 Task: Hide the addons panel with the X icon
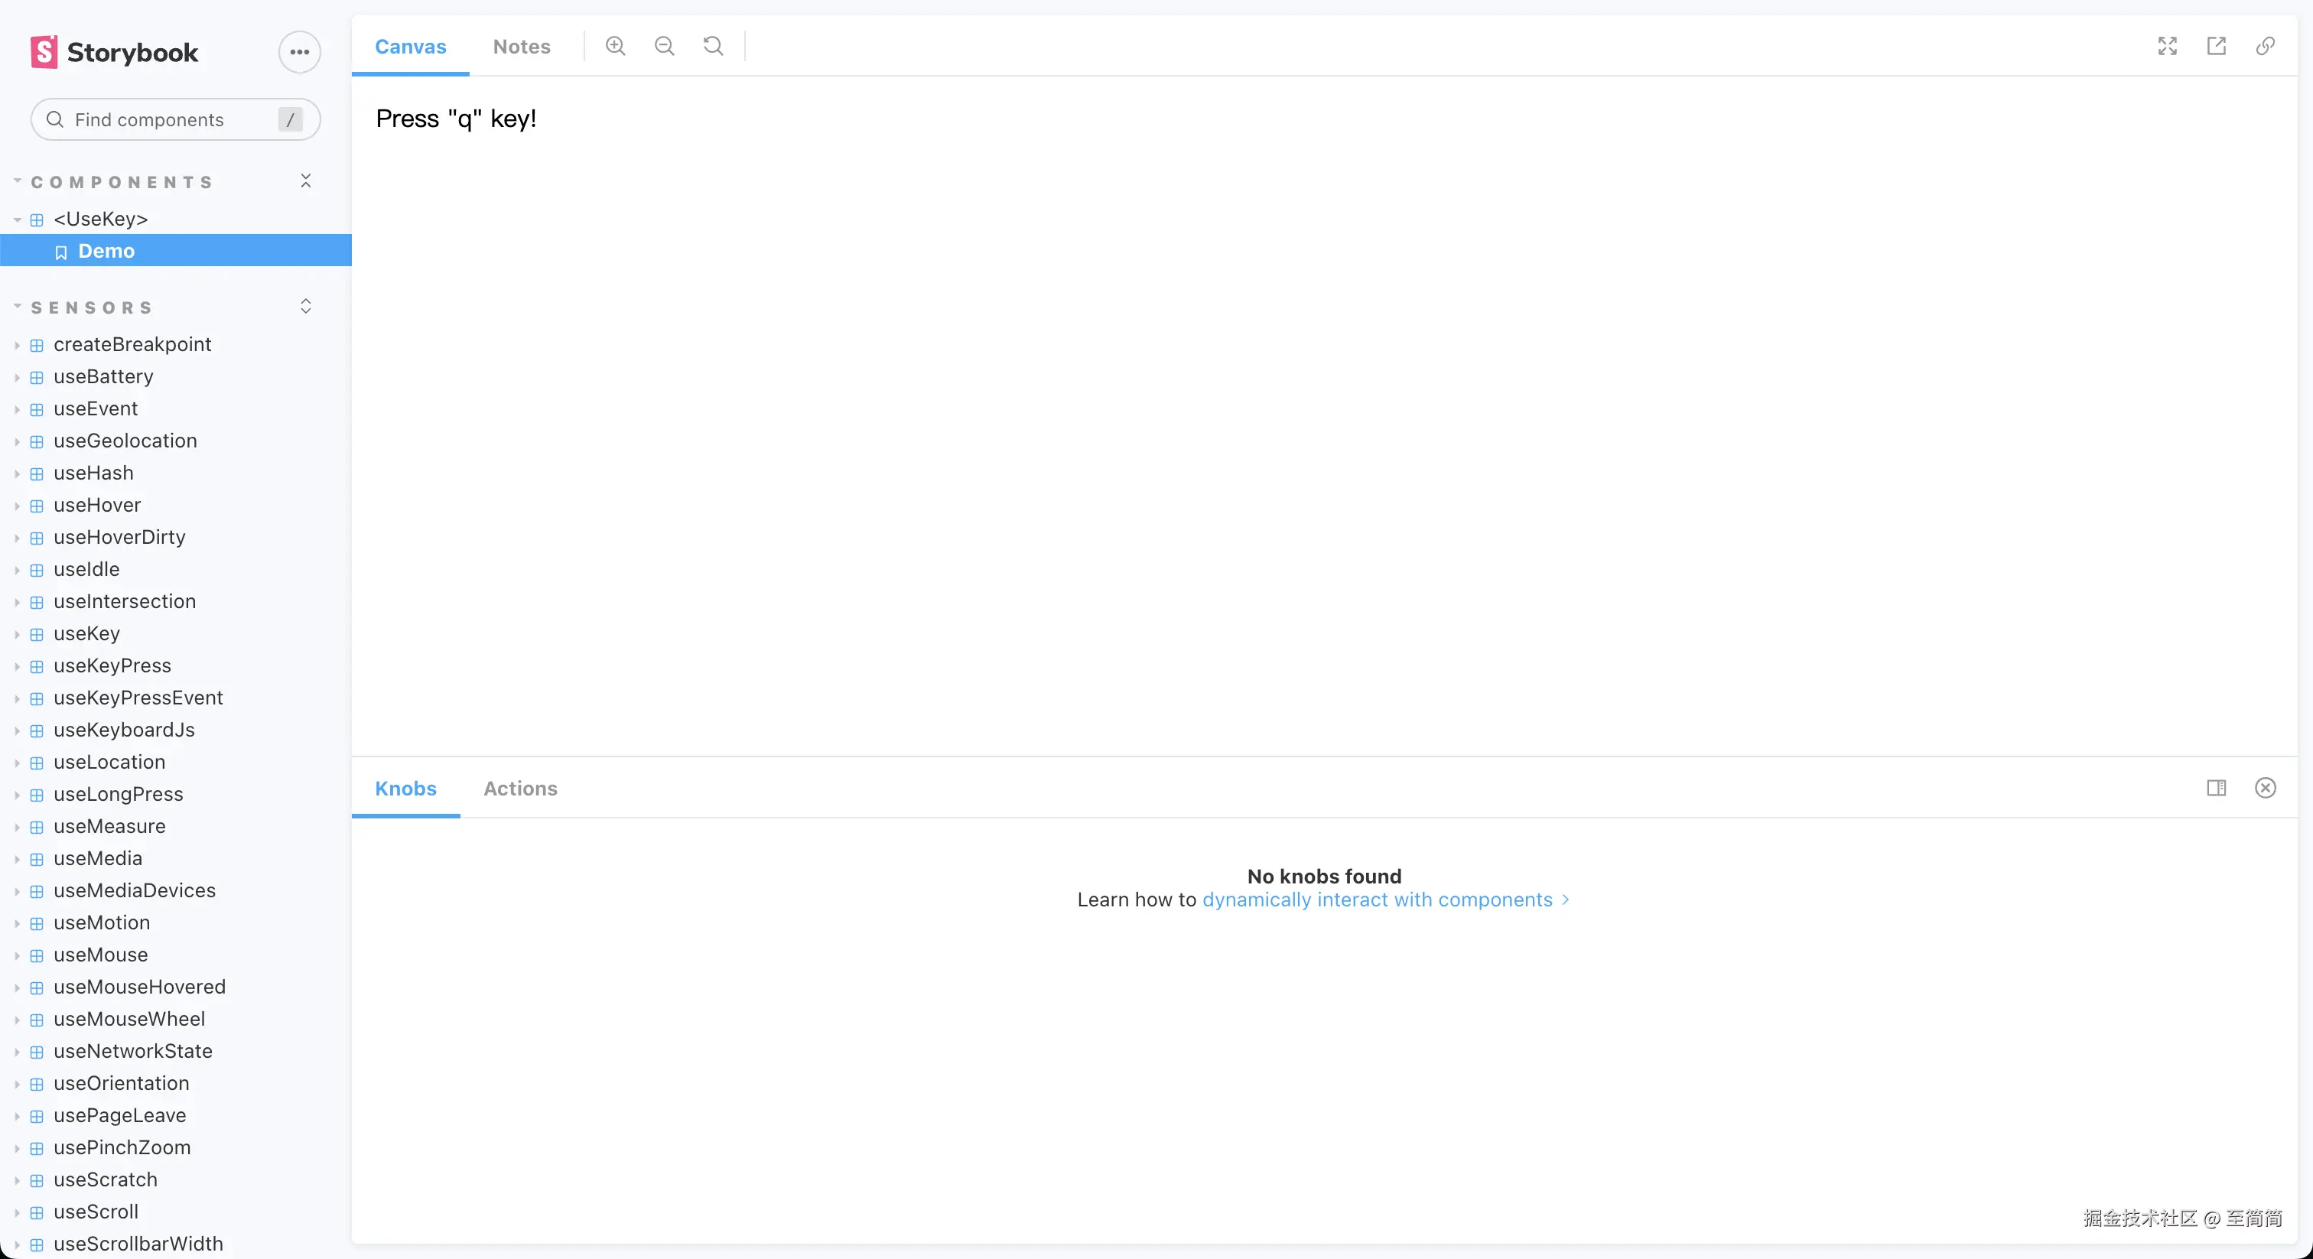(x=2266, y=788)
